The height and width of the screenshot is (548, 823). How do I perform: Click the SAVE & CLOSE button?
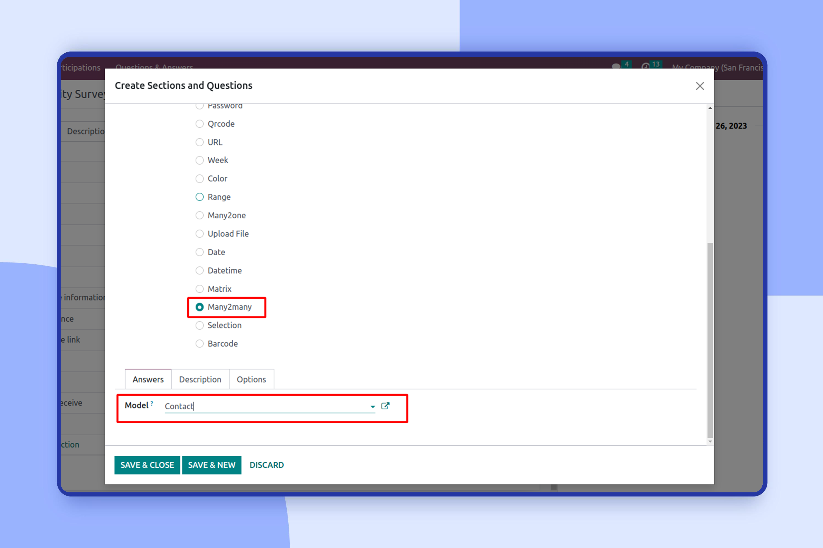[x=147, y=465]
